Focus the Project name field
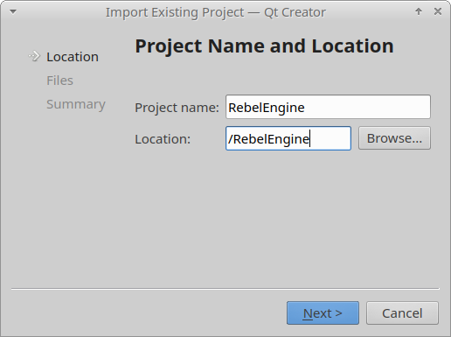Image resolution: width=451 pixels, height=337 pixels. click(x=328, y=107)
